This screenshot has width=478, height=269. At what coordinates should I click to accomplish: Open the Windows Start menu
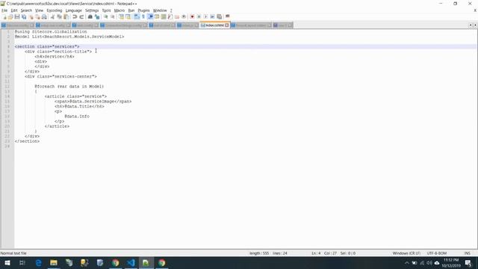point(7,263)
